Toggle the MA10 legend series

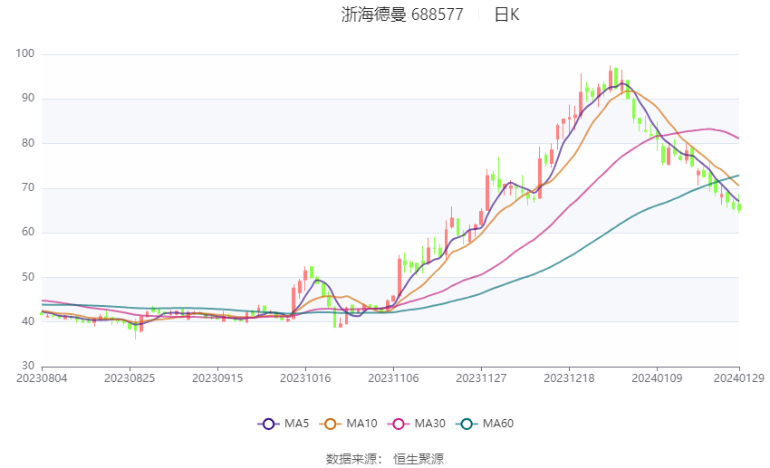(348, 424)
